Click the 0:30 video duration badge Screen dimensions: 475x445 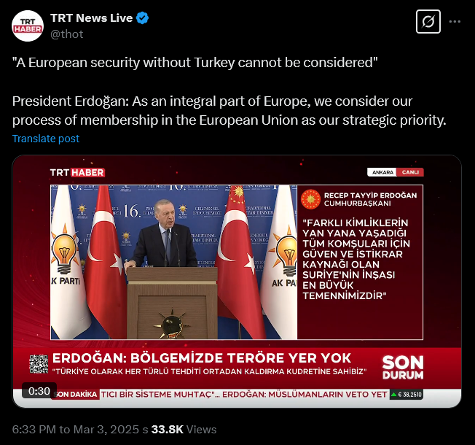tap(39, 391)
